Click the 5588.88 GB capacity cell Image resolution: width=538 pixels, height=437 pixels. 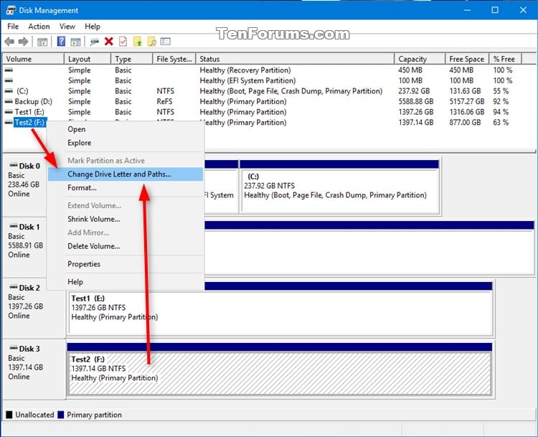pyautogui.click(x=416, y=102)
